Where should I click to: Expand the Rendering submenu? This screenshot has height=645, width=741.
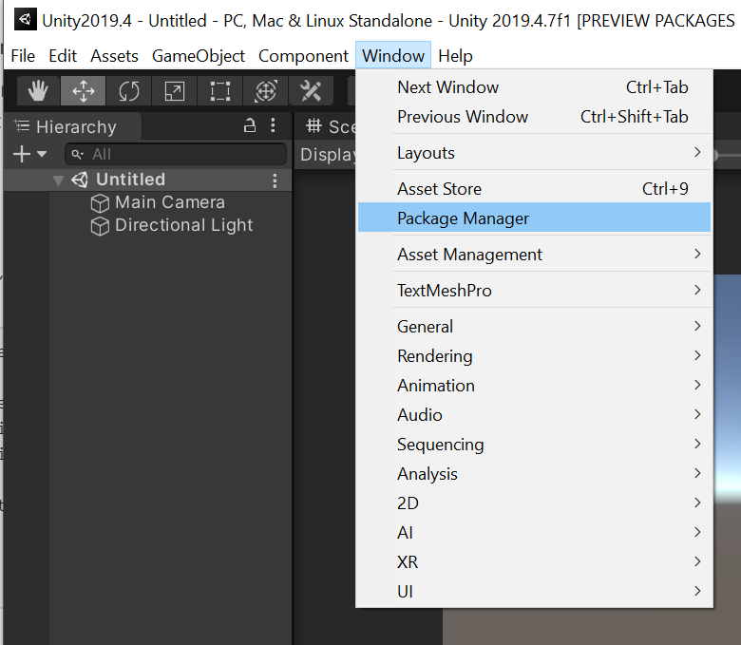pyautogui.click(x=534, y=356)
